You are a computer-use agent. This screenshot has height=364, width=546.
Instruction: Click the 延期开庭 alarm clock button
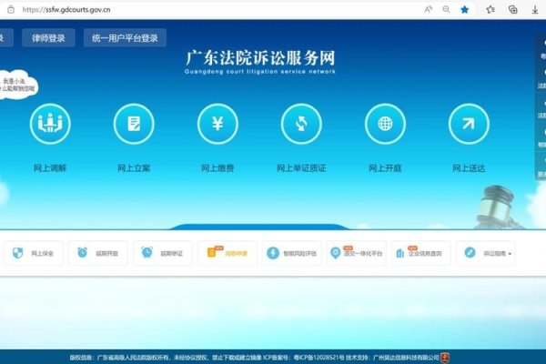(x=98, y=253)
